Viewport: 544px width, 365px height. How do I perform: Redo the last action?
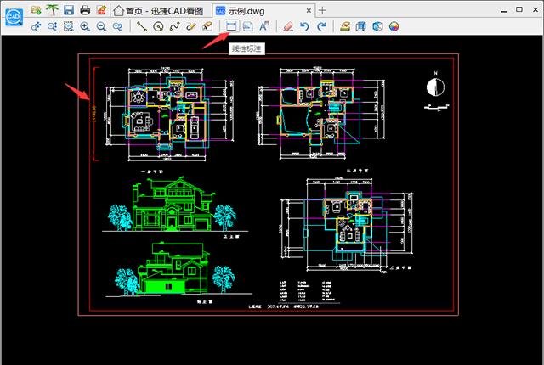pos(320,27)
